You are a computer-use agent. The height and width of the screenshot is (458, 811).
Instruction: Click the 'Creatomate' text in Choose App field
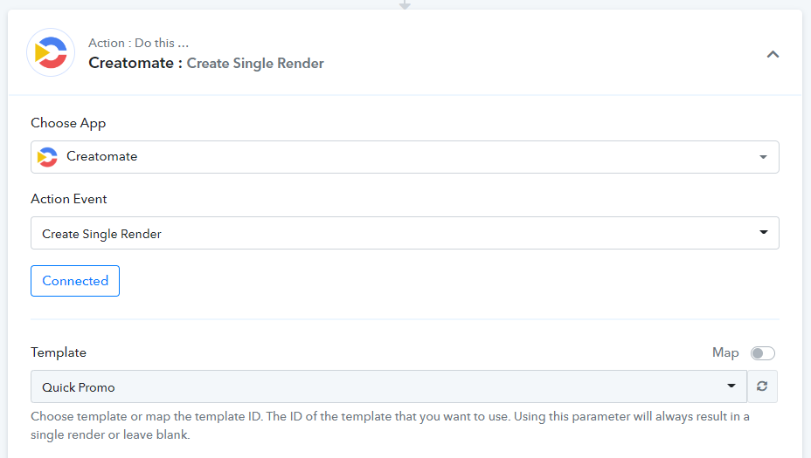102,157
